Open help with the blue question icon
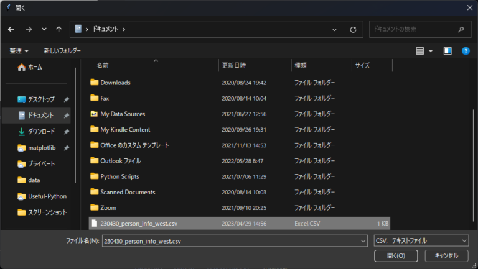The width and height of the screenshot is (478, 269). [x=466, y=51]
